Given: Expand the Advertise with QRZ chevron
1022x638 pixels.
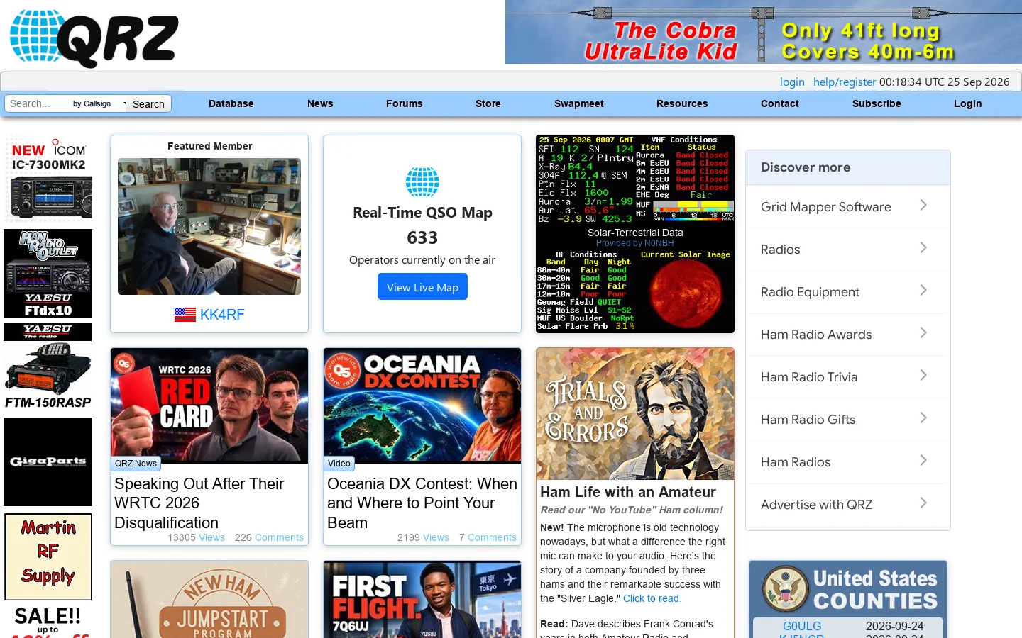Looking at the screenshot, I should [x=923, y=503].
